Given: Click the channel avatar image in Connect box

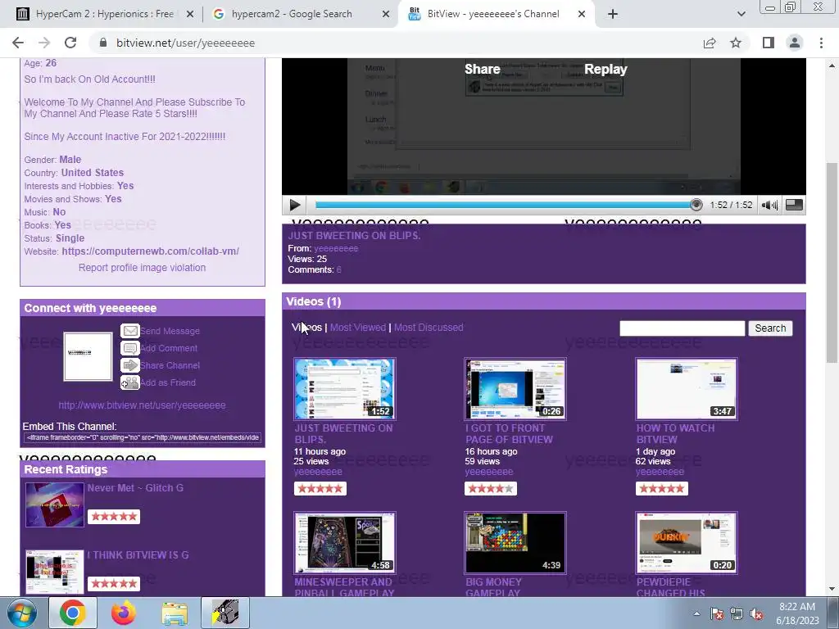Looking at the screenshot, I should (88, 357).
